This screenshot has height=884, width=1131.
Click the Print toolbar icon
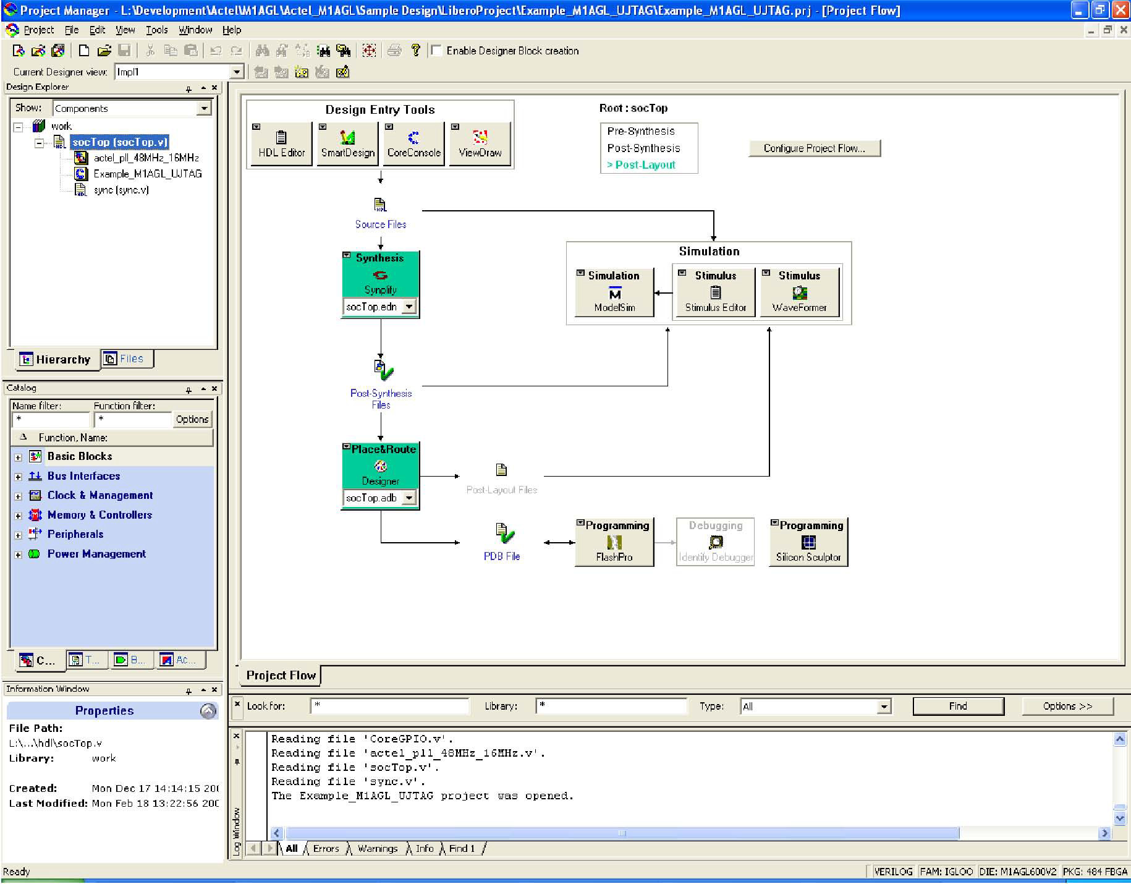[x=394, y=51]
